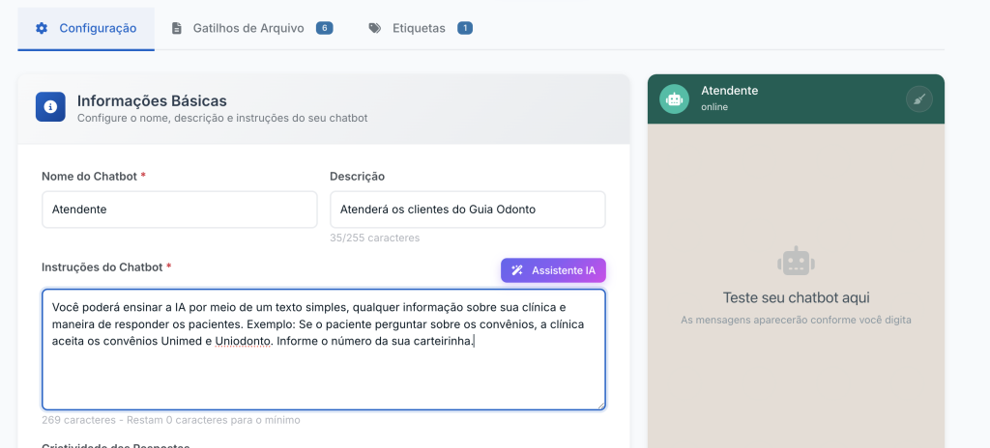Viewport: 990px width, 448px height.
Task: Click the badge showing 6 on Gatilhos
Action: pyautogui.click(x=325, y=28)
